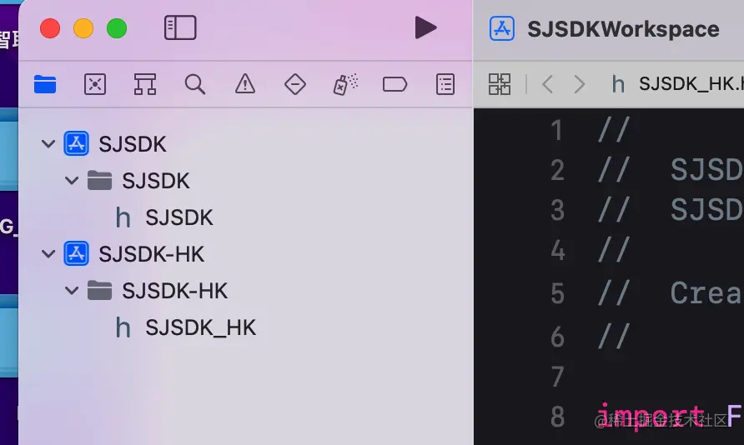
Task: Switch to Source Control navigator
Action: pyautogui.click(x=95, y=84)
